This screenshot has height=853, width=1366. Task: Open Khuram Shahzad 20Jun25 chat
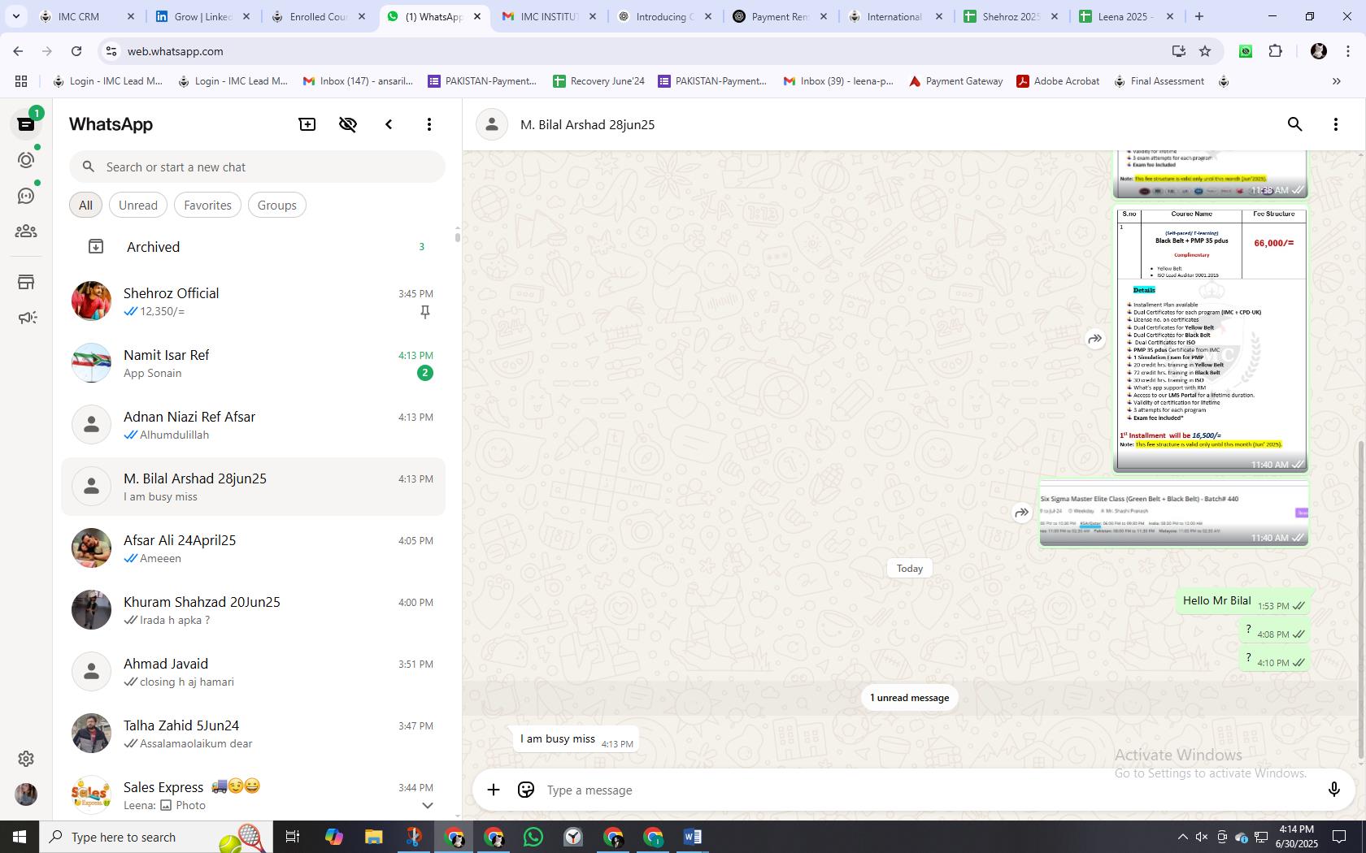[254, 610]
